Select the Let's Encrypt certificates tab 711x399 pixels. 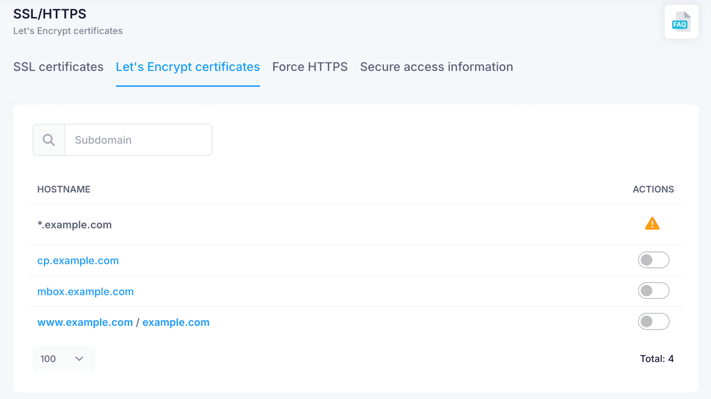[188, 67]
